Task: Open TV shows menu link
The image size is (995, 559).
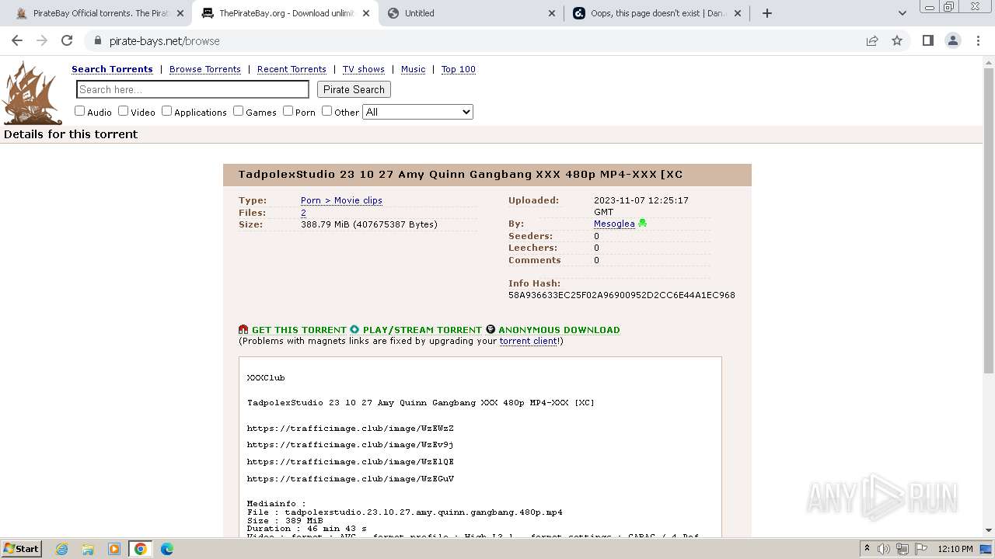Action: click(x=364, y=69)
